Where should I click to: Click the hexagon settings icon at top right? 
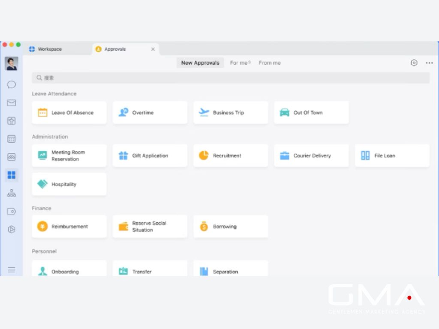coord(414,63)
